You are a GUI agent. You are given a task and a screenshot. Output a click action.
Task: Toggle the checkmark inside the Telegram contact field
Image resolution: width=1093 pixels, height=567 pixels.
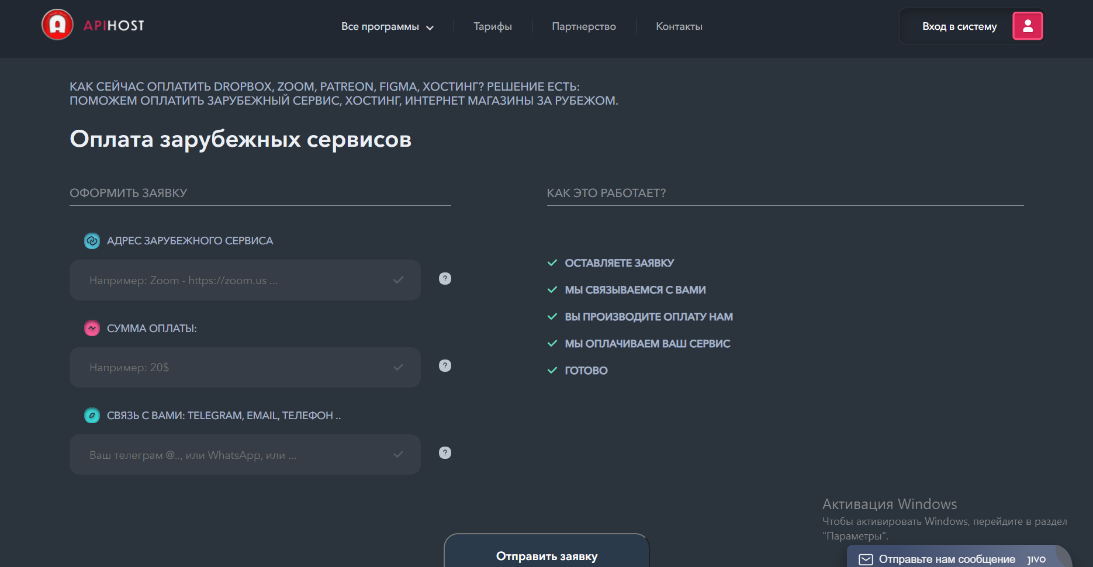click(399, 454)
